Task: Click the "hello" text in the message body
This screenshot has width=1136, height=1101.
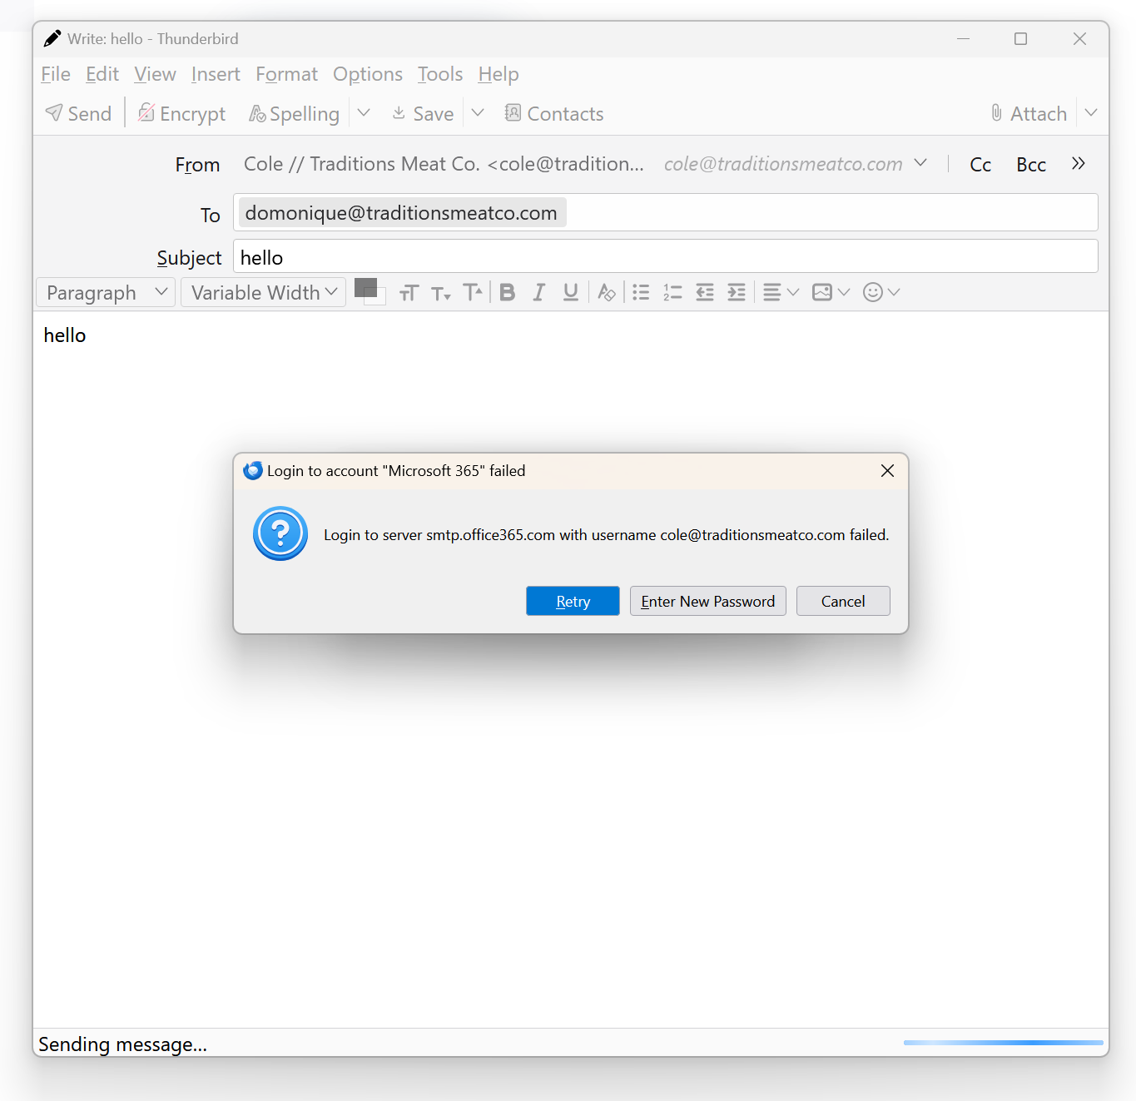Action: 65,335
